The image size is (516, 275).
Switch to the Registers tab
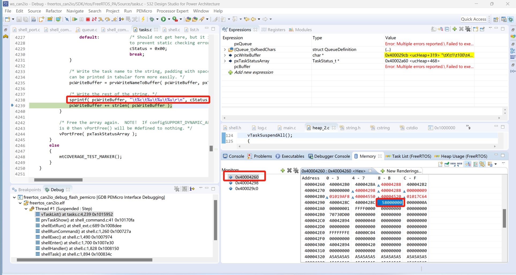click(273, 30)
